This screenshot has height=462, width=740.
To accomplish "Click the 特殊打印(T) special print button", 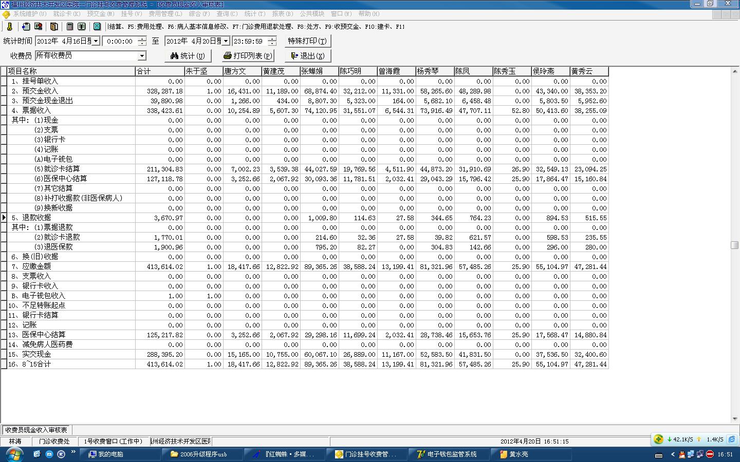I will pyautogui.click(x=307, y=41).
